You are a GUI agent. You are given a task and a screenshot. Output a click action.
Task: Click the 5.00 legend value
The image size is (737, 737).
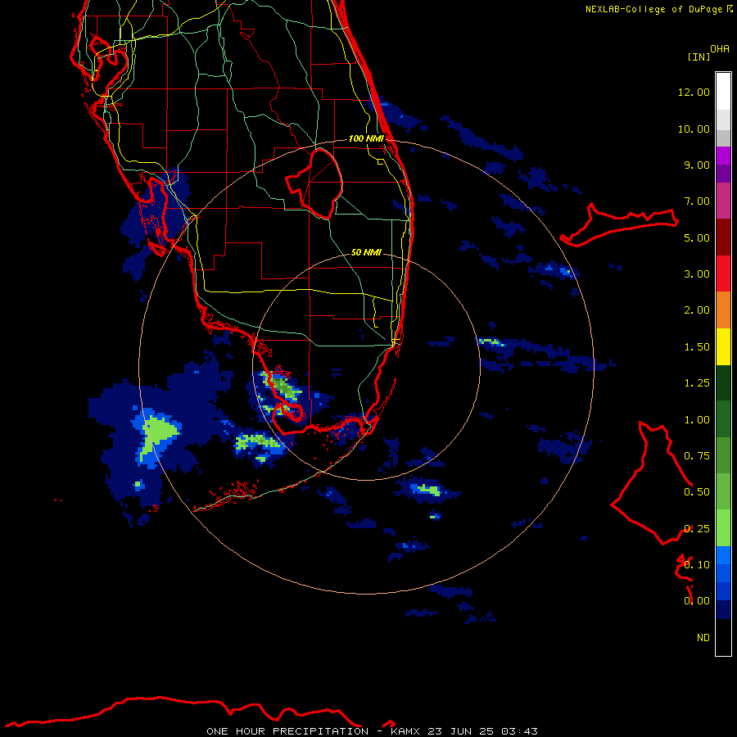pyautogui.click(x=697, y=237)
